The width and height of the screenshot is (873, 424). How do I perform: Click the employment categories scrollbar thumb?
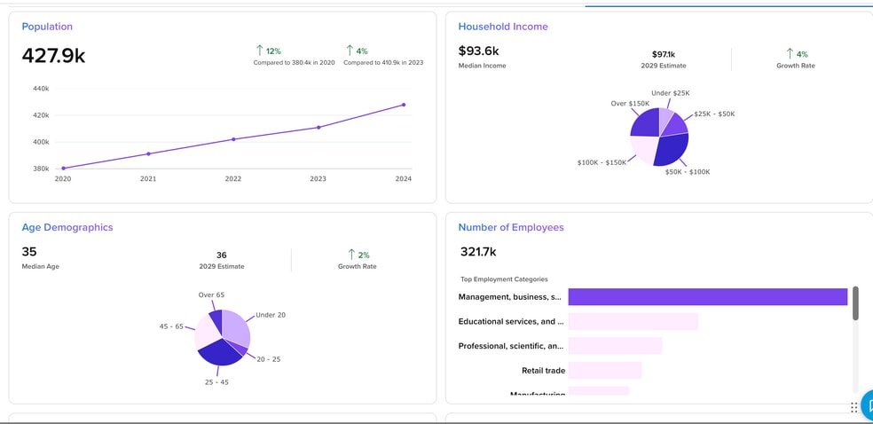(x=855, y=302)
